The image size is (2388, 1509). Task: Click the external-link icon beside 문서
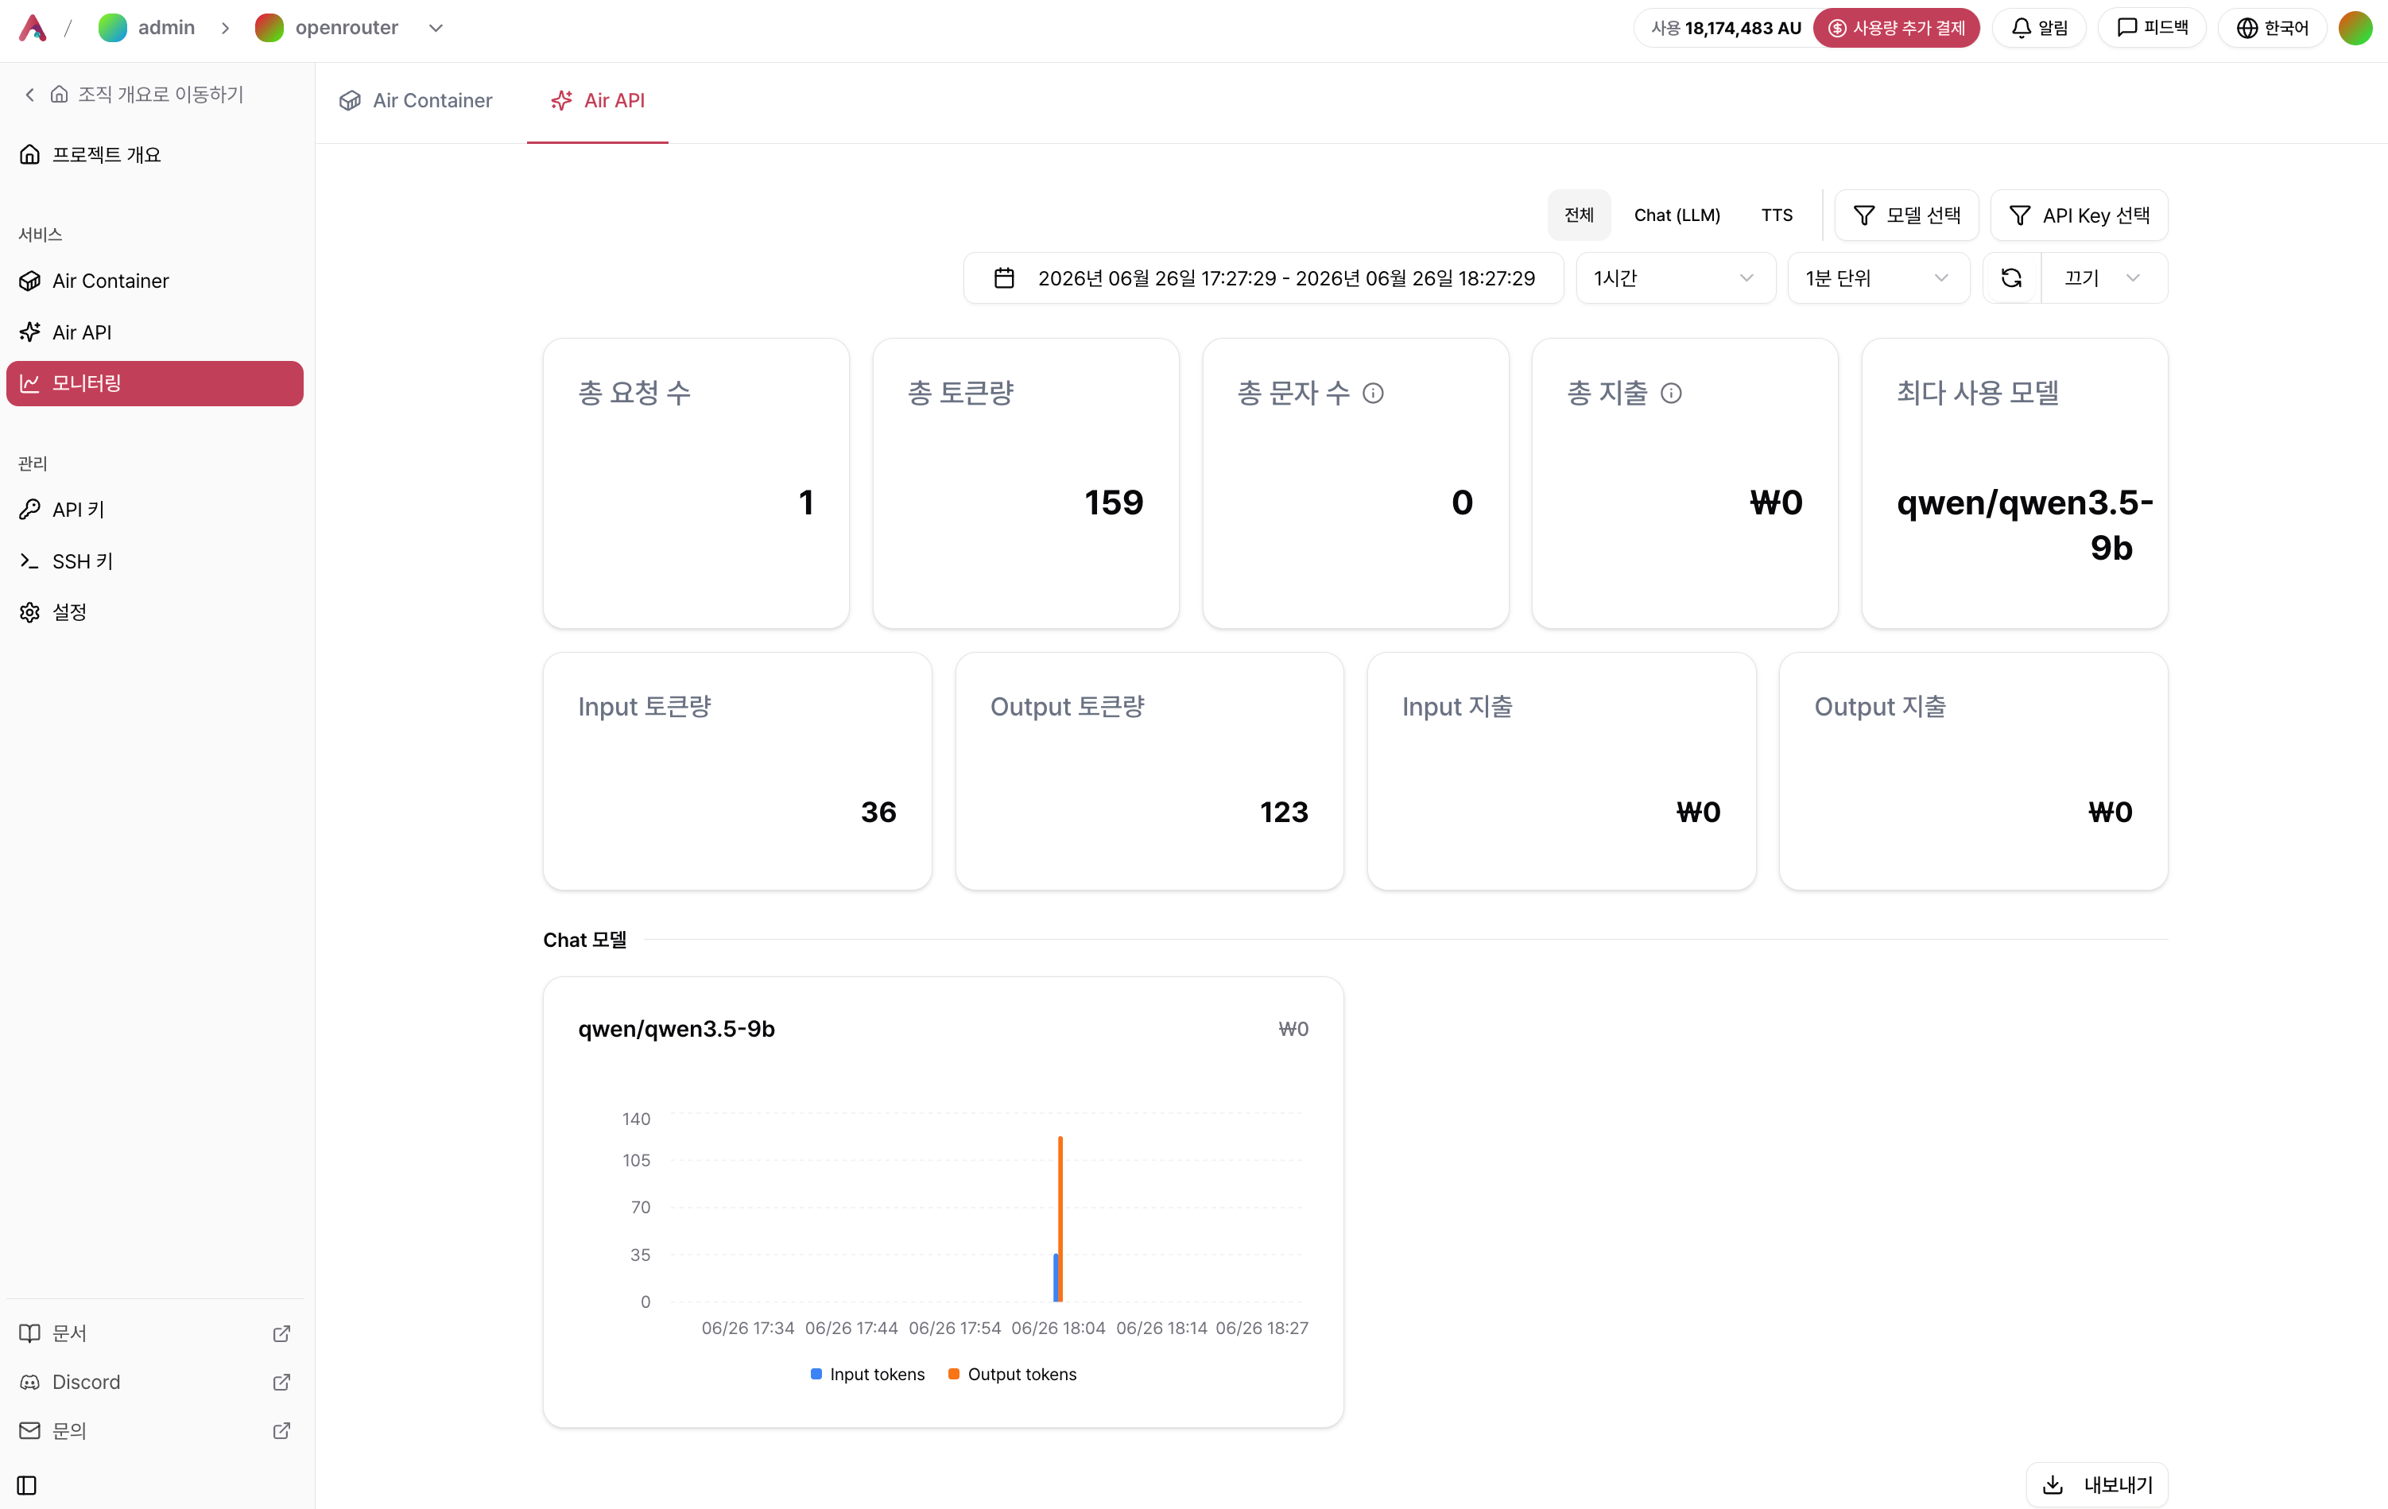click(281, 1333)
